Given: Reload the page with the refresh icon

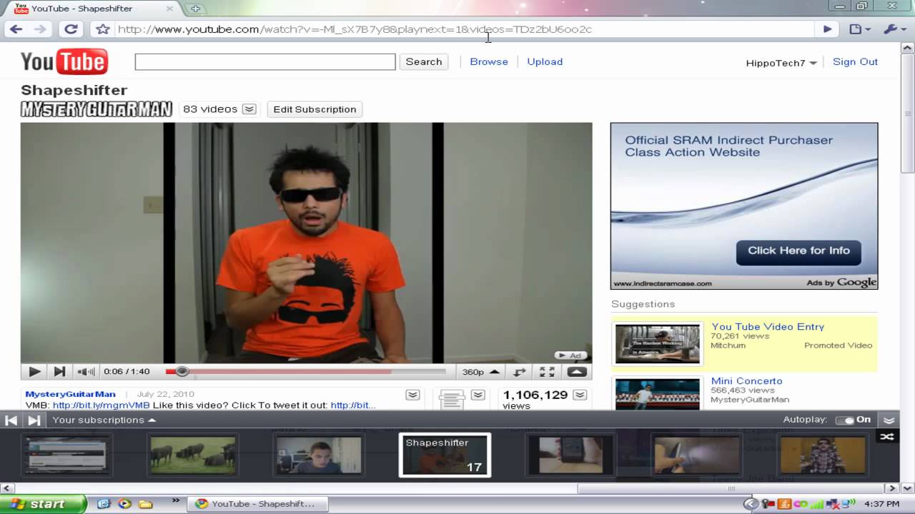Looking at the screenshot, I should (71, 29).
